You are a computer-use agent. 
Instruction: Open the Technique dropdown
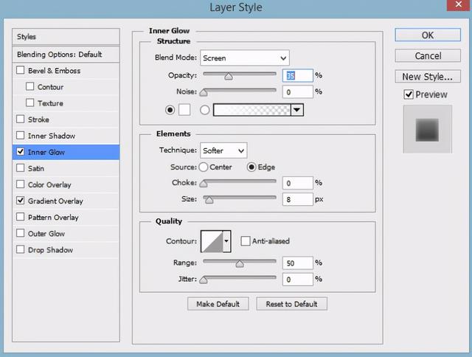223,150
